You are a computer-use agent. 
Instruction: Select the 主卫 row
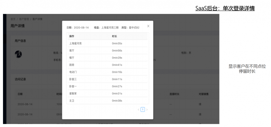pos(107,101)
